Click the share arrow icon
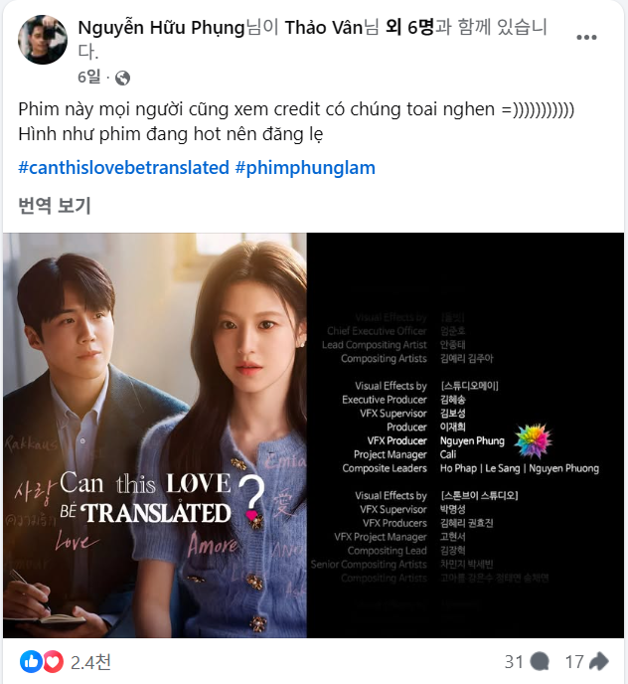Viewport: 628px width, 684px height. (x=599, y=661)
